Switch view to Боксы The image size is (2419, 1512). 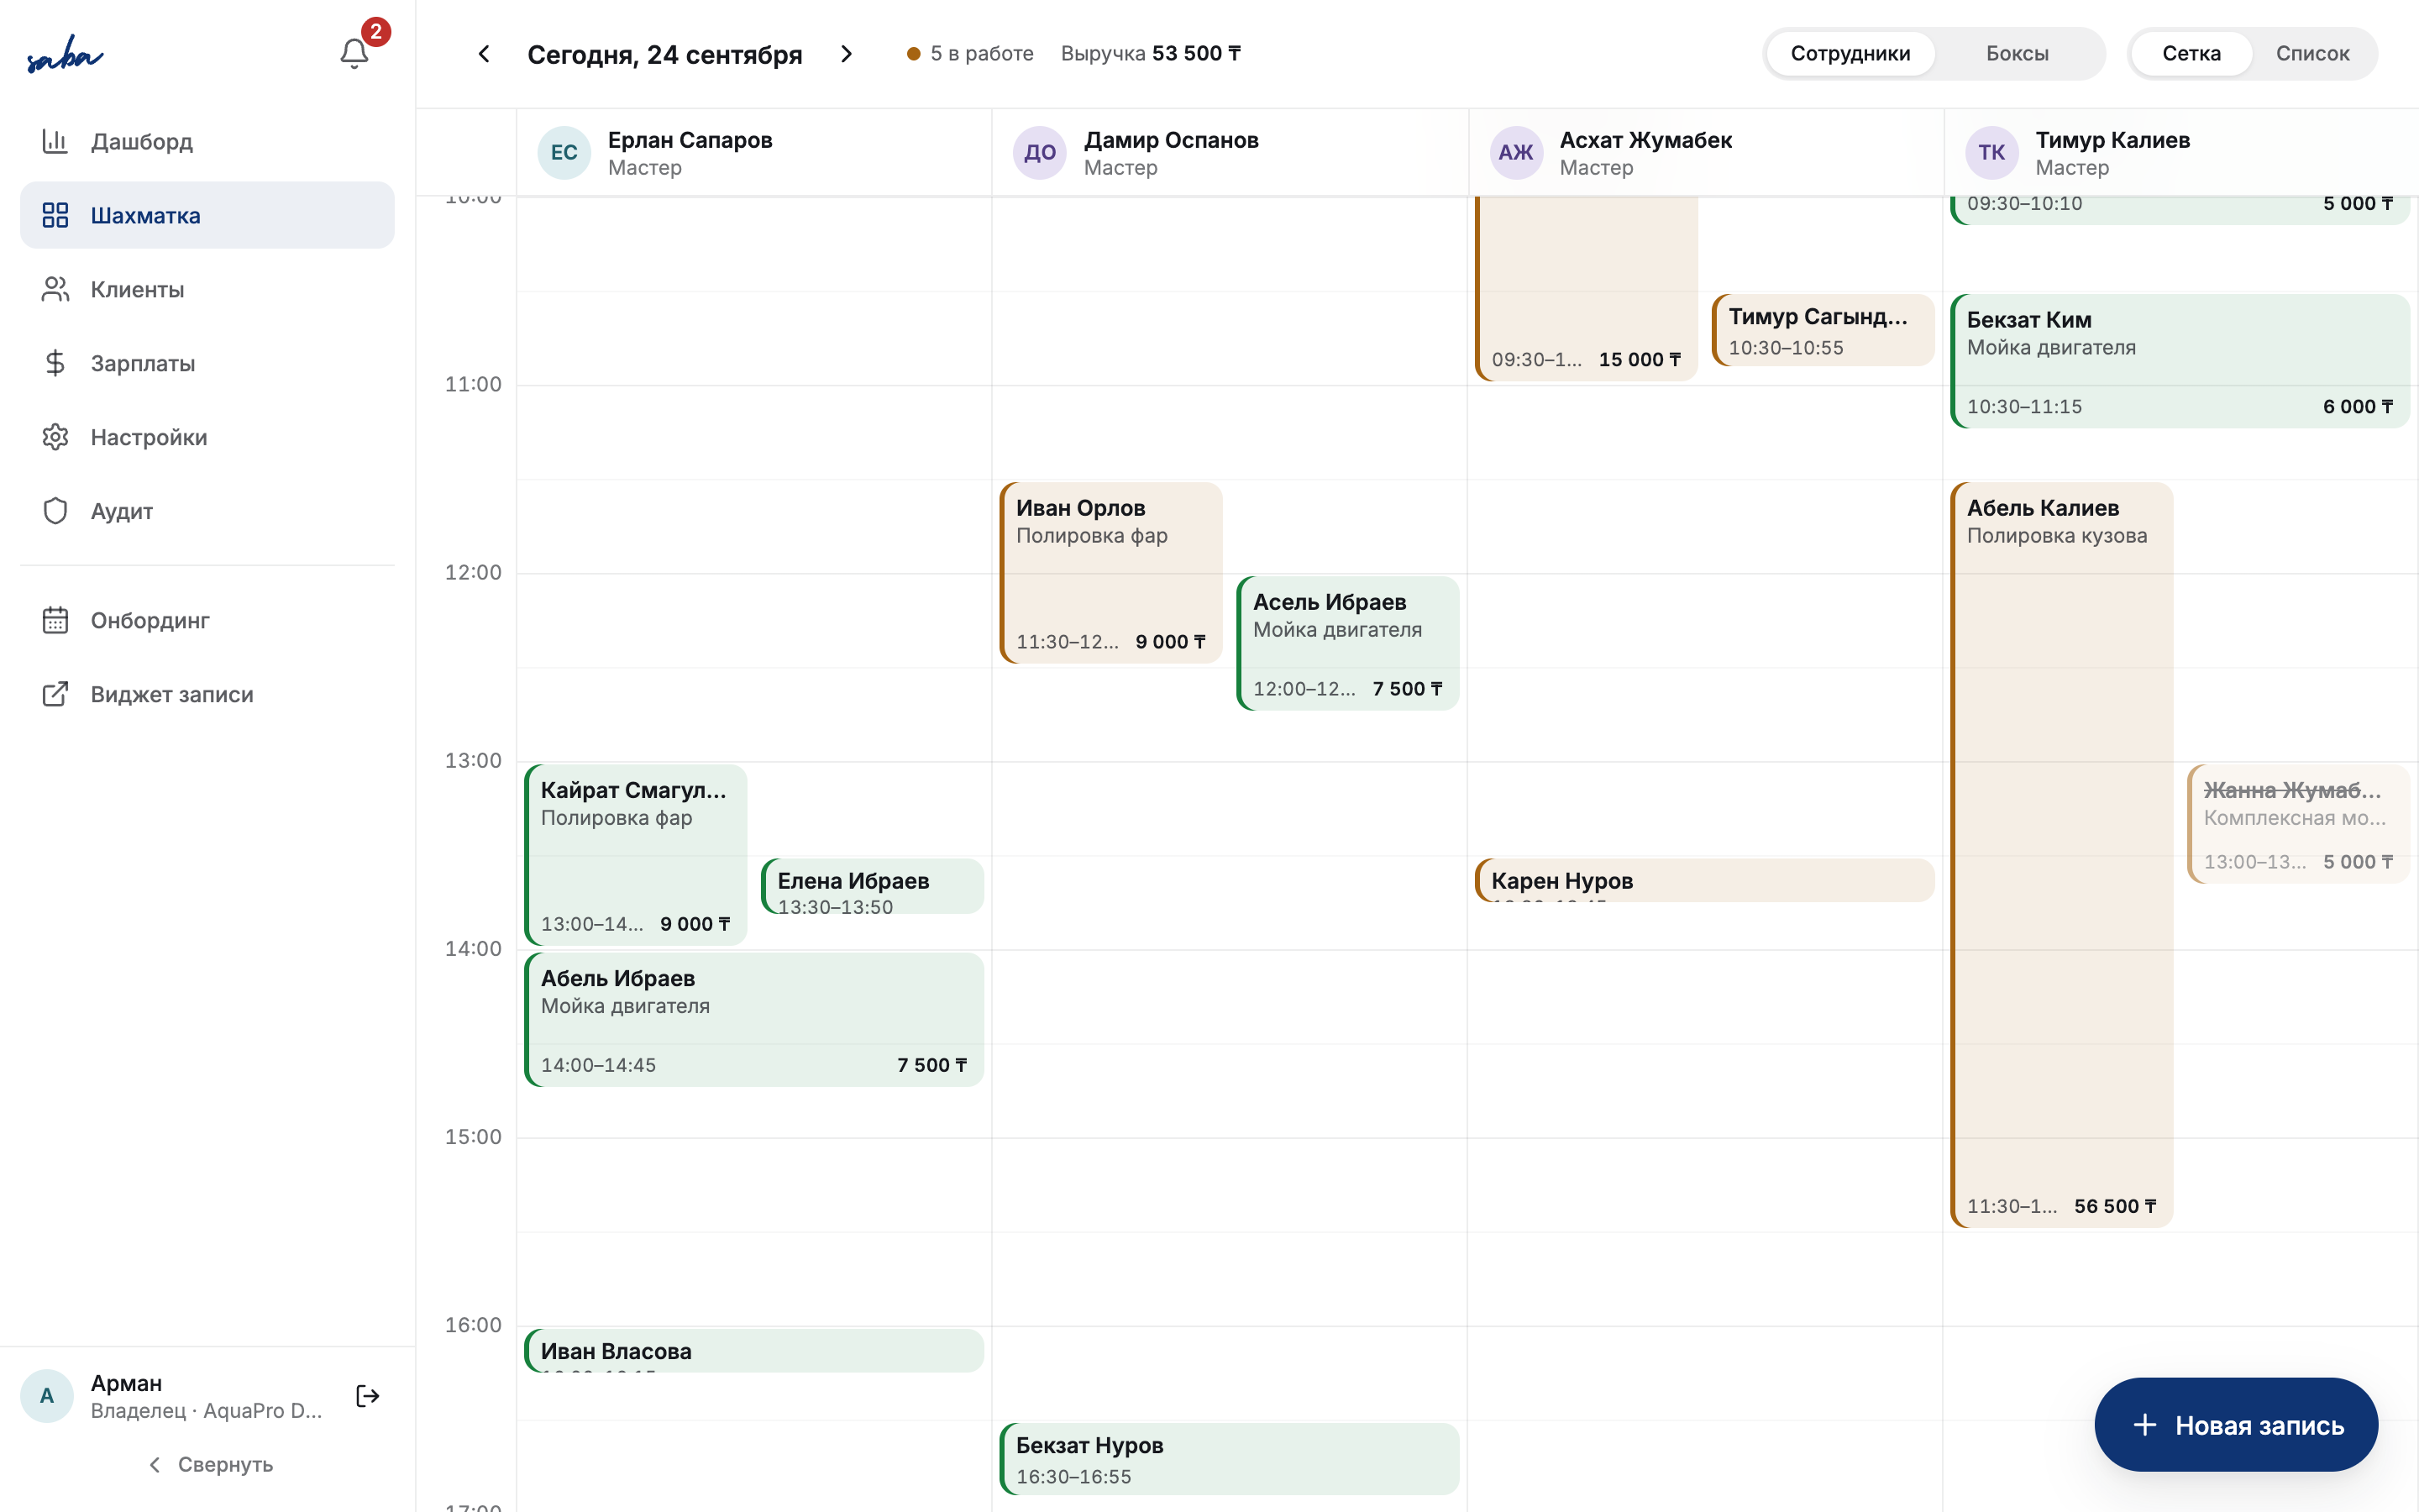tap(2016, 53)
